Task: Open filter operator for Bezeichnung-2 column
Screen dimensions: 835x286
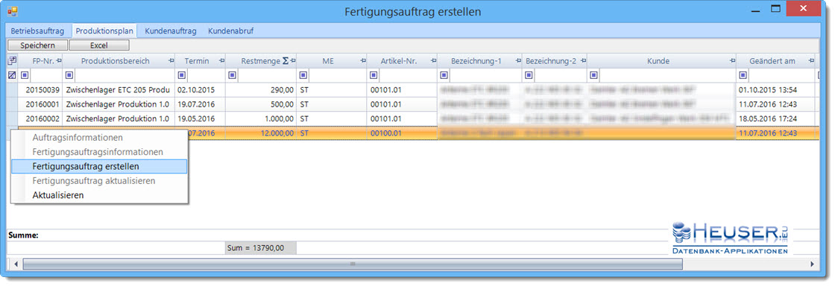Action: click(x=528, y=75)
